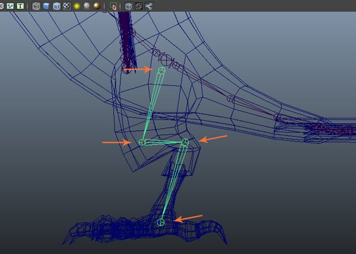The image size is (356, 254).
Task: Click the Safe Action icon left of 'T'
Action: coord(11,7)
